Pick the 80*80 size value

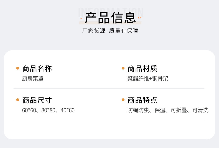[x=48, y=110]
